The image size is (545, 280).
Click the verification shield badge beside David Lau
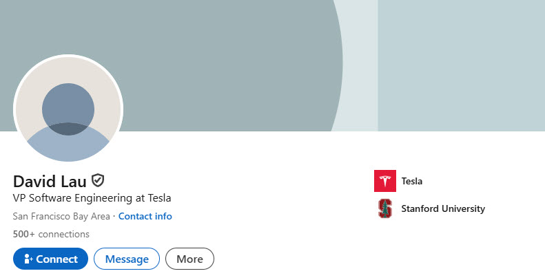[99, 181]
